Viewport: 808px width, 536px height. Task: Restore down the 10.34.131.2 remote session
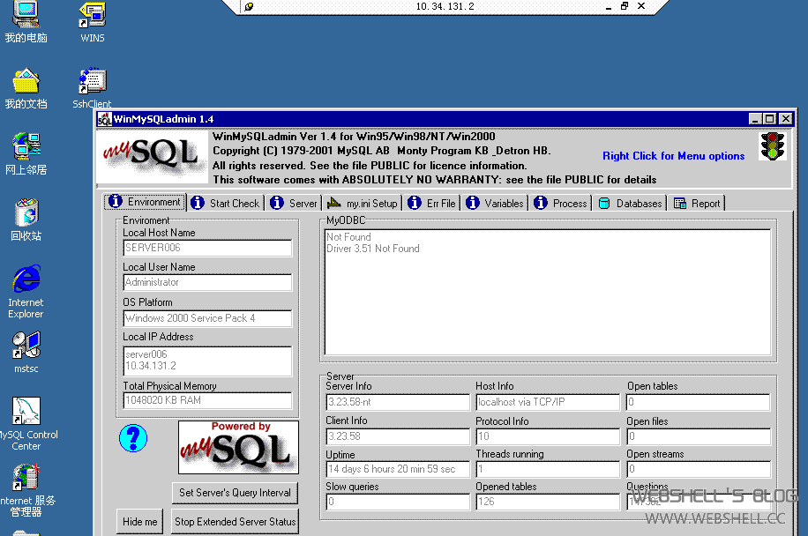pyautogui.click(x=625, y=6)
